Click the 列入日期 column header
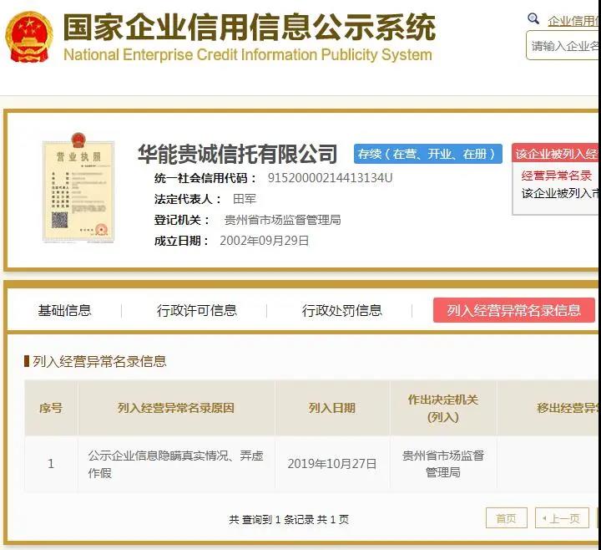Screen dimensions: 601x550 pyautogui.click(x=332, y=408)
